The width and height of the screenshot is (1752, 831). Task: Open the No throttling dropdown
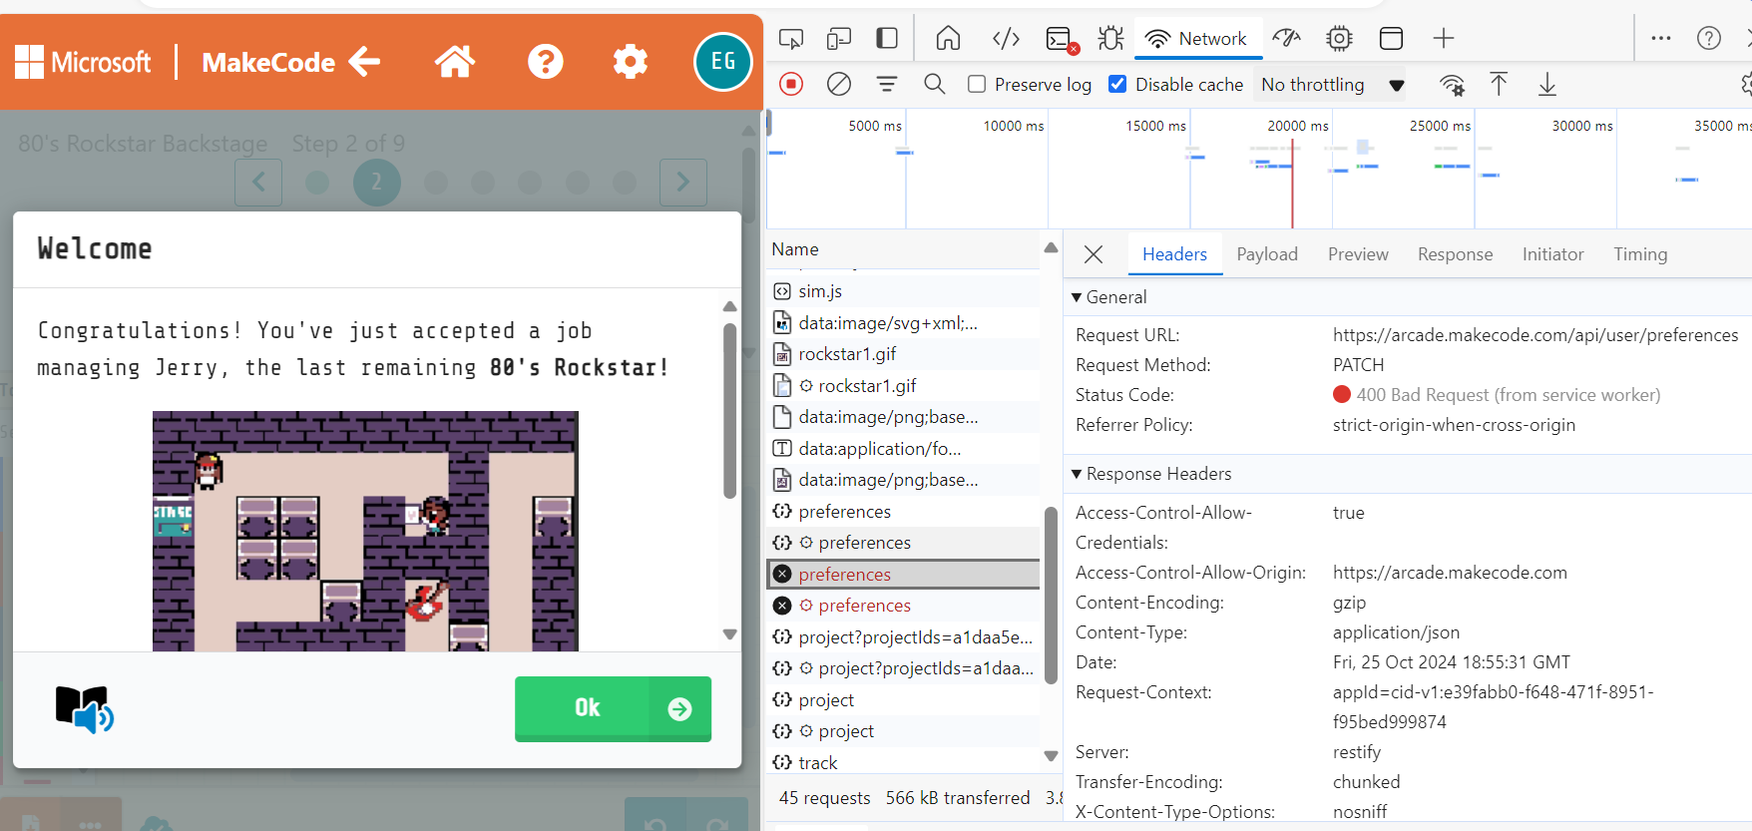pos(1333,85)
